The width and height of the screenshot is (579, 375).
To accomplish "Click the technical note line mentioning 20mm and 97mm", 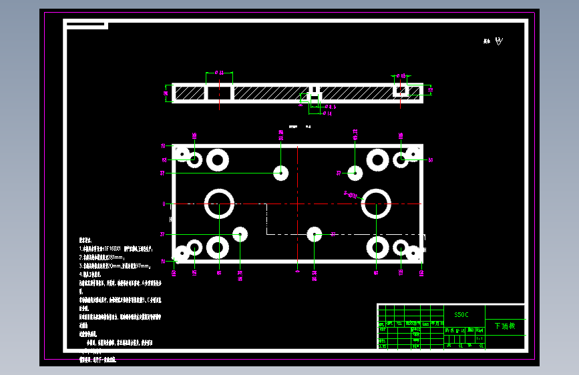I will tap(115, 266).
